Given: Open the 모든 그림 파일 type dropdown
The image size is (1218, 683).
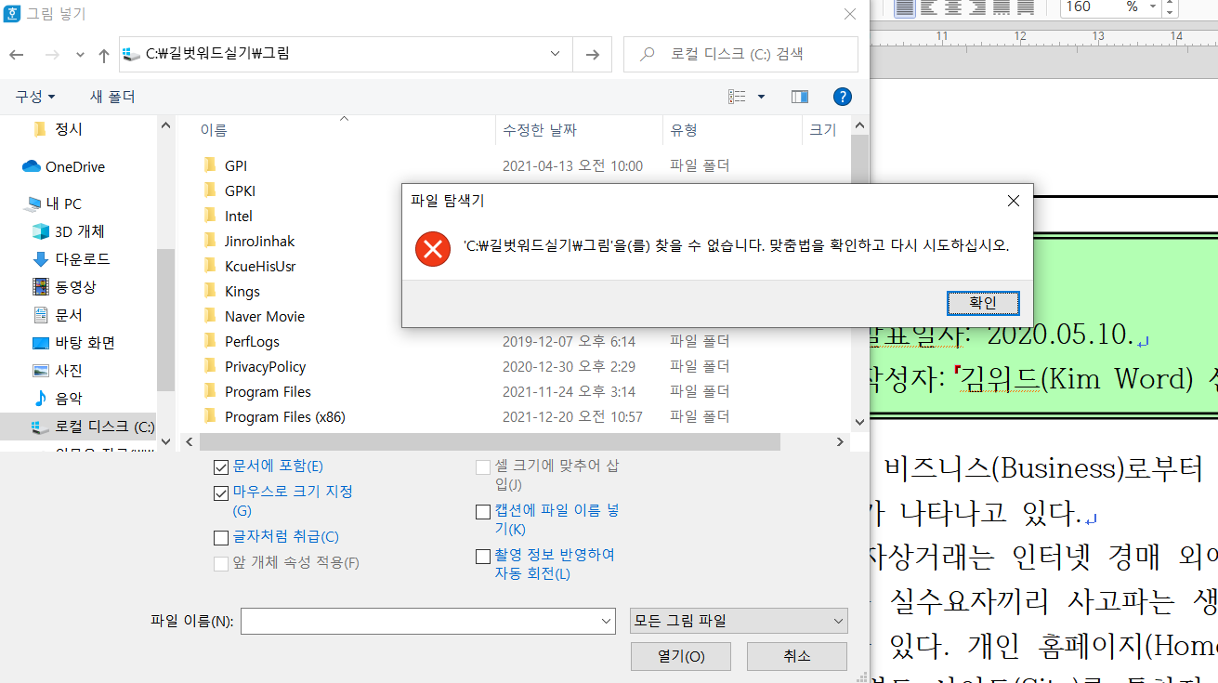Looking at the screenshot, I should (x=738, y=621).
